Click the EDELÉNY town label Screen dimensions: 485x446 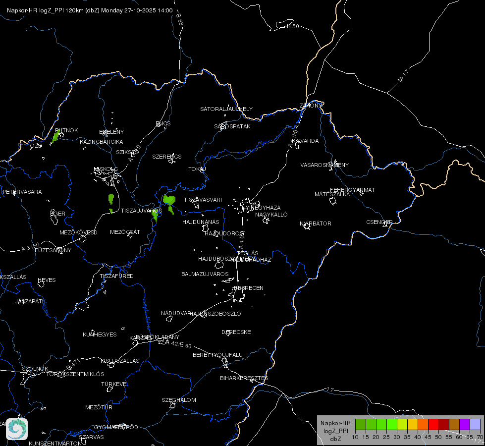click(x=111, y=132)
